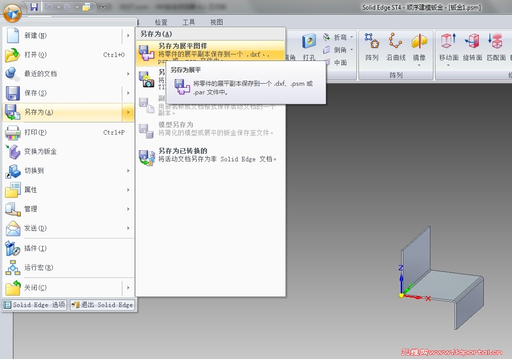Expand the 保存 submenu arrow
512x359 pixels.
[x=128, y=93]
